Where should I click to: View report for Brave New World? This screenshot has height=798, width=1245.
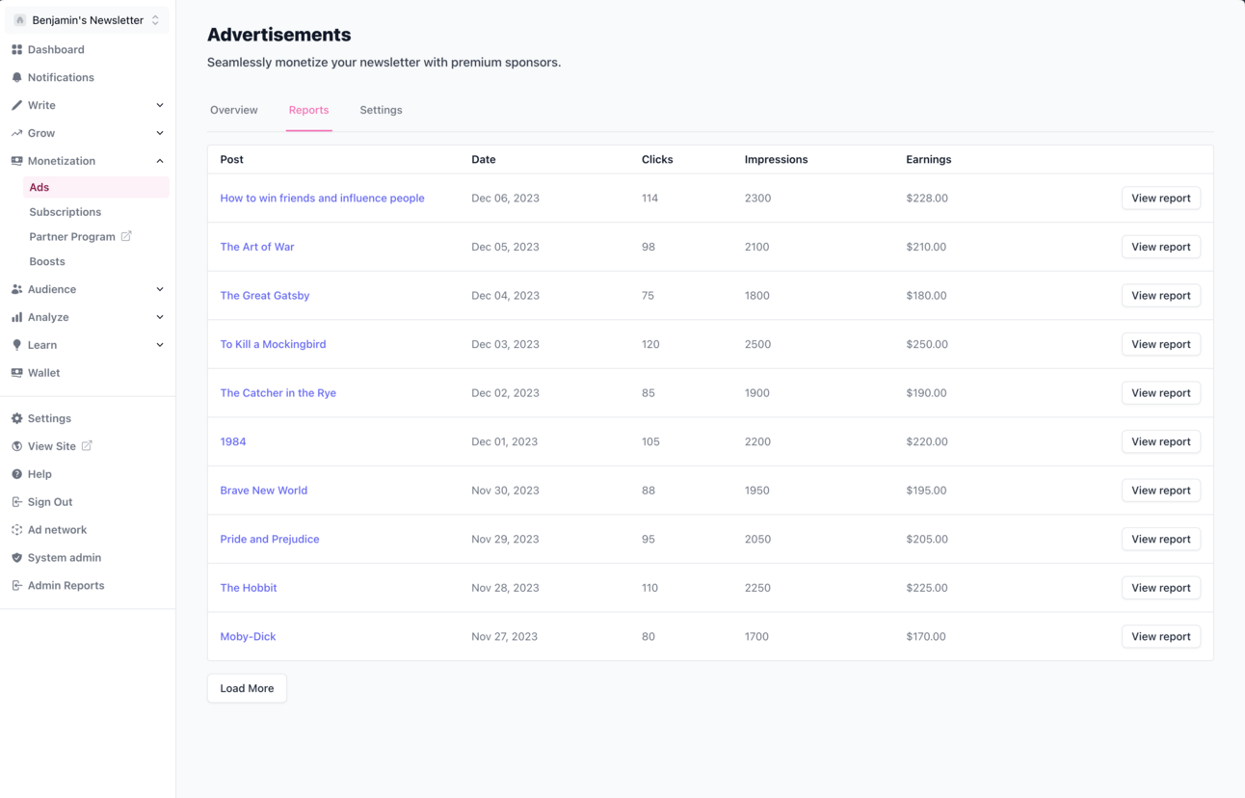(x=1161, y=491)
